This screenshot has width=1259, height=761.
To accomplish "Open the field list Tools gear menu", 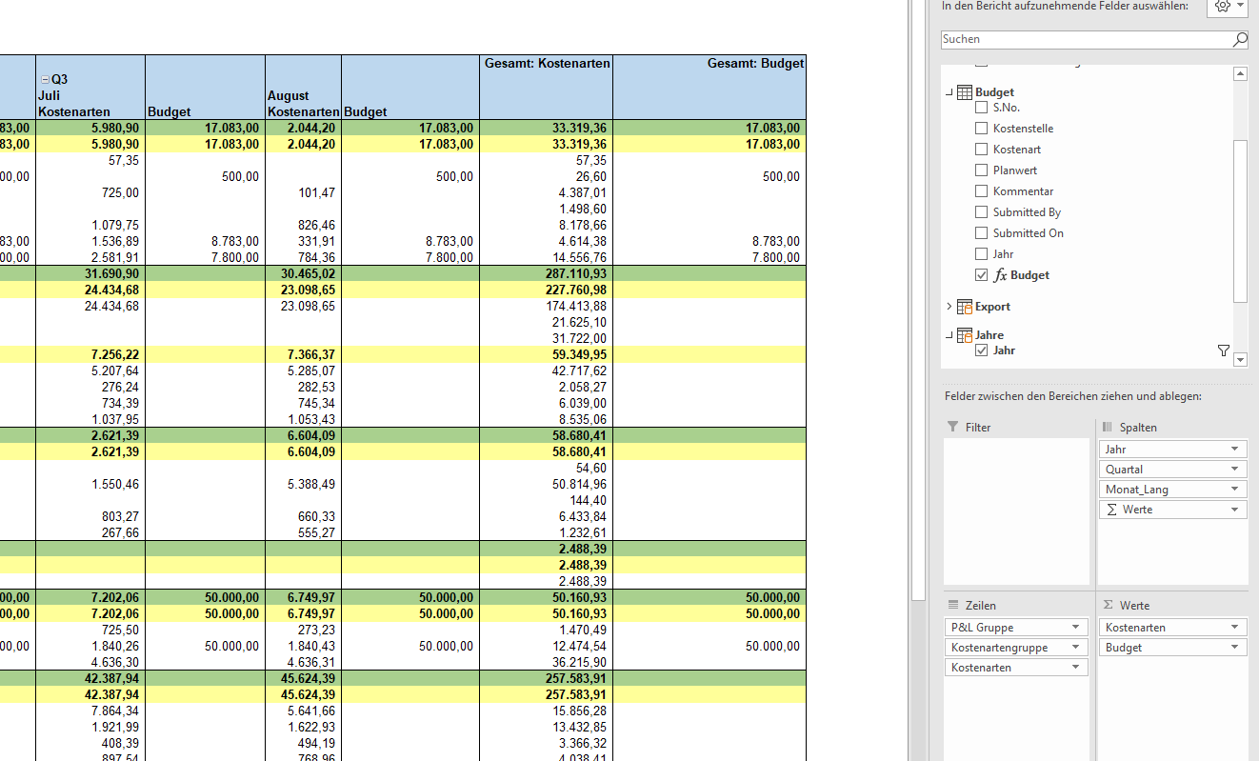I will click(x=1229, y=6).
